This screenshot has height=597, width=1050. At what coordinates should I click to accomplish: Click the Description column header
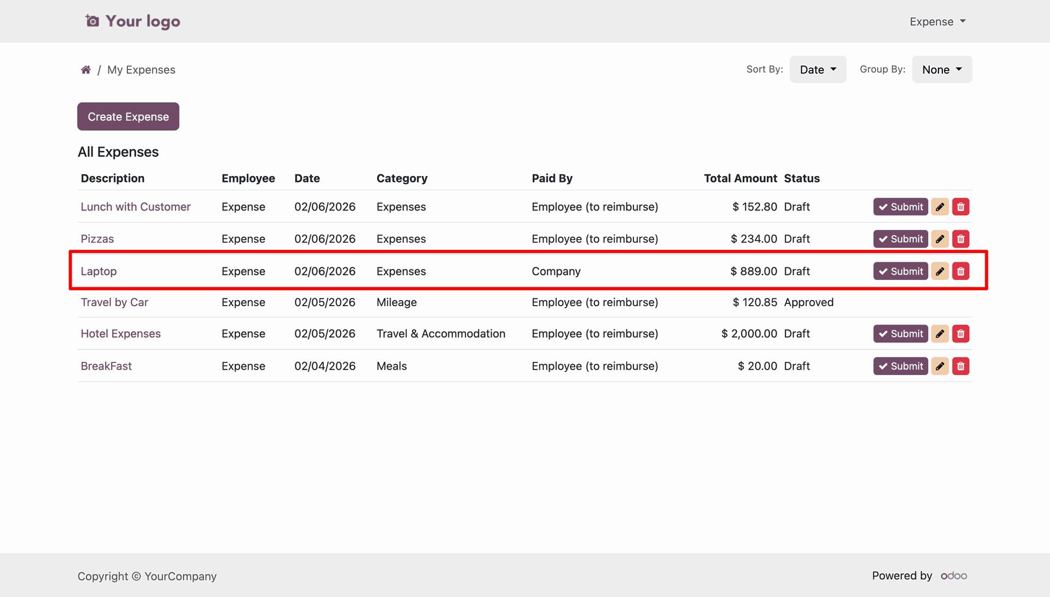point(113,178)
